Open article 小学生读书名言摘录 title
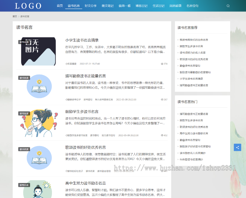 point(82,40)
